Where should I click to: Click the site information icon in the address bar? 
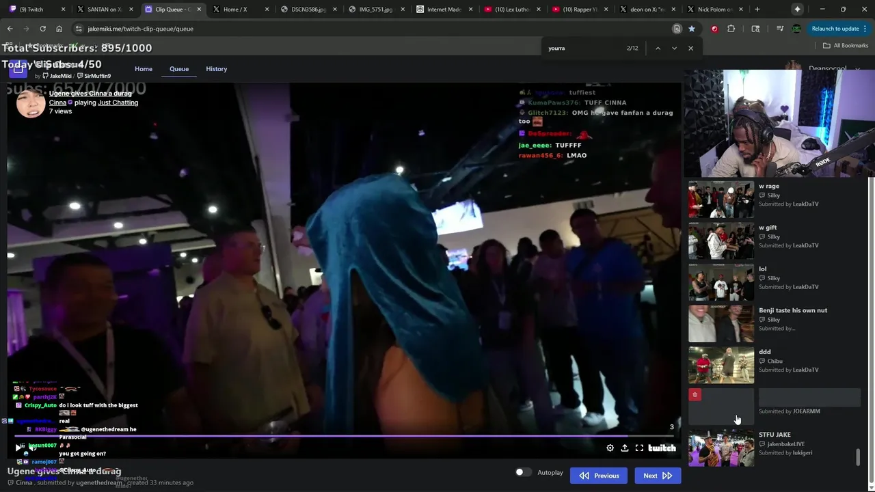pyautogui.click(x=79, y=29)
